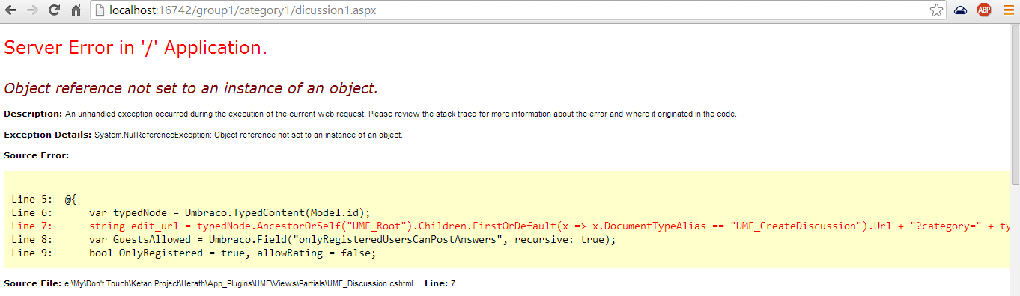Viewport: 1020px width, 296px height.
Task: Bookmark this page with the star icon
Action: tap(936, 10)
